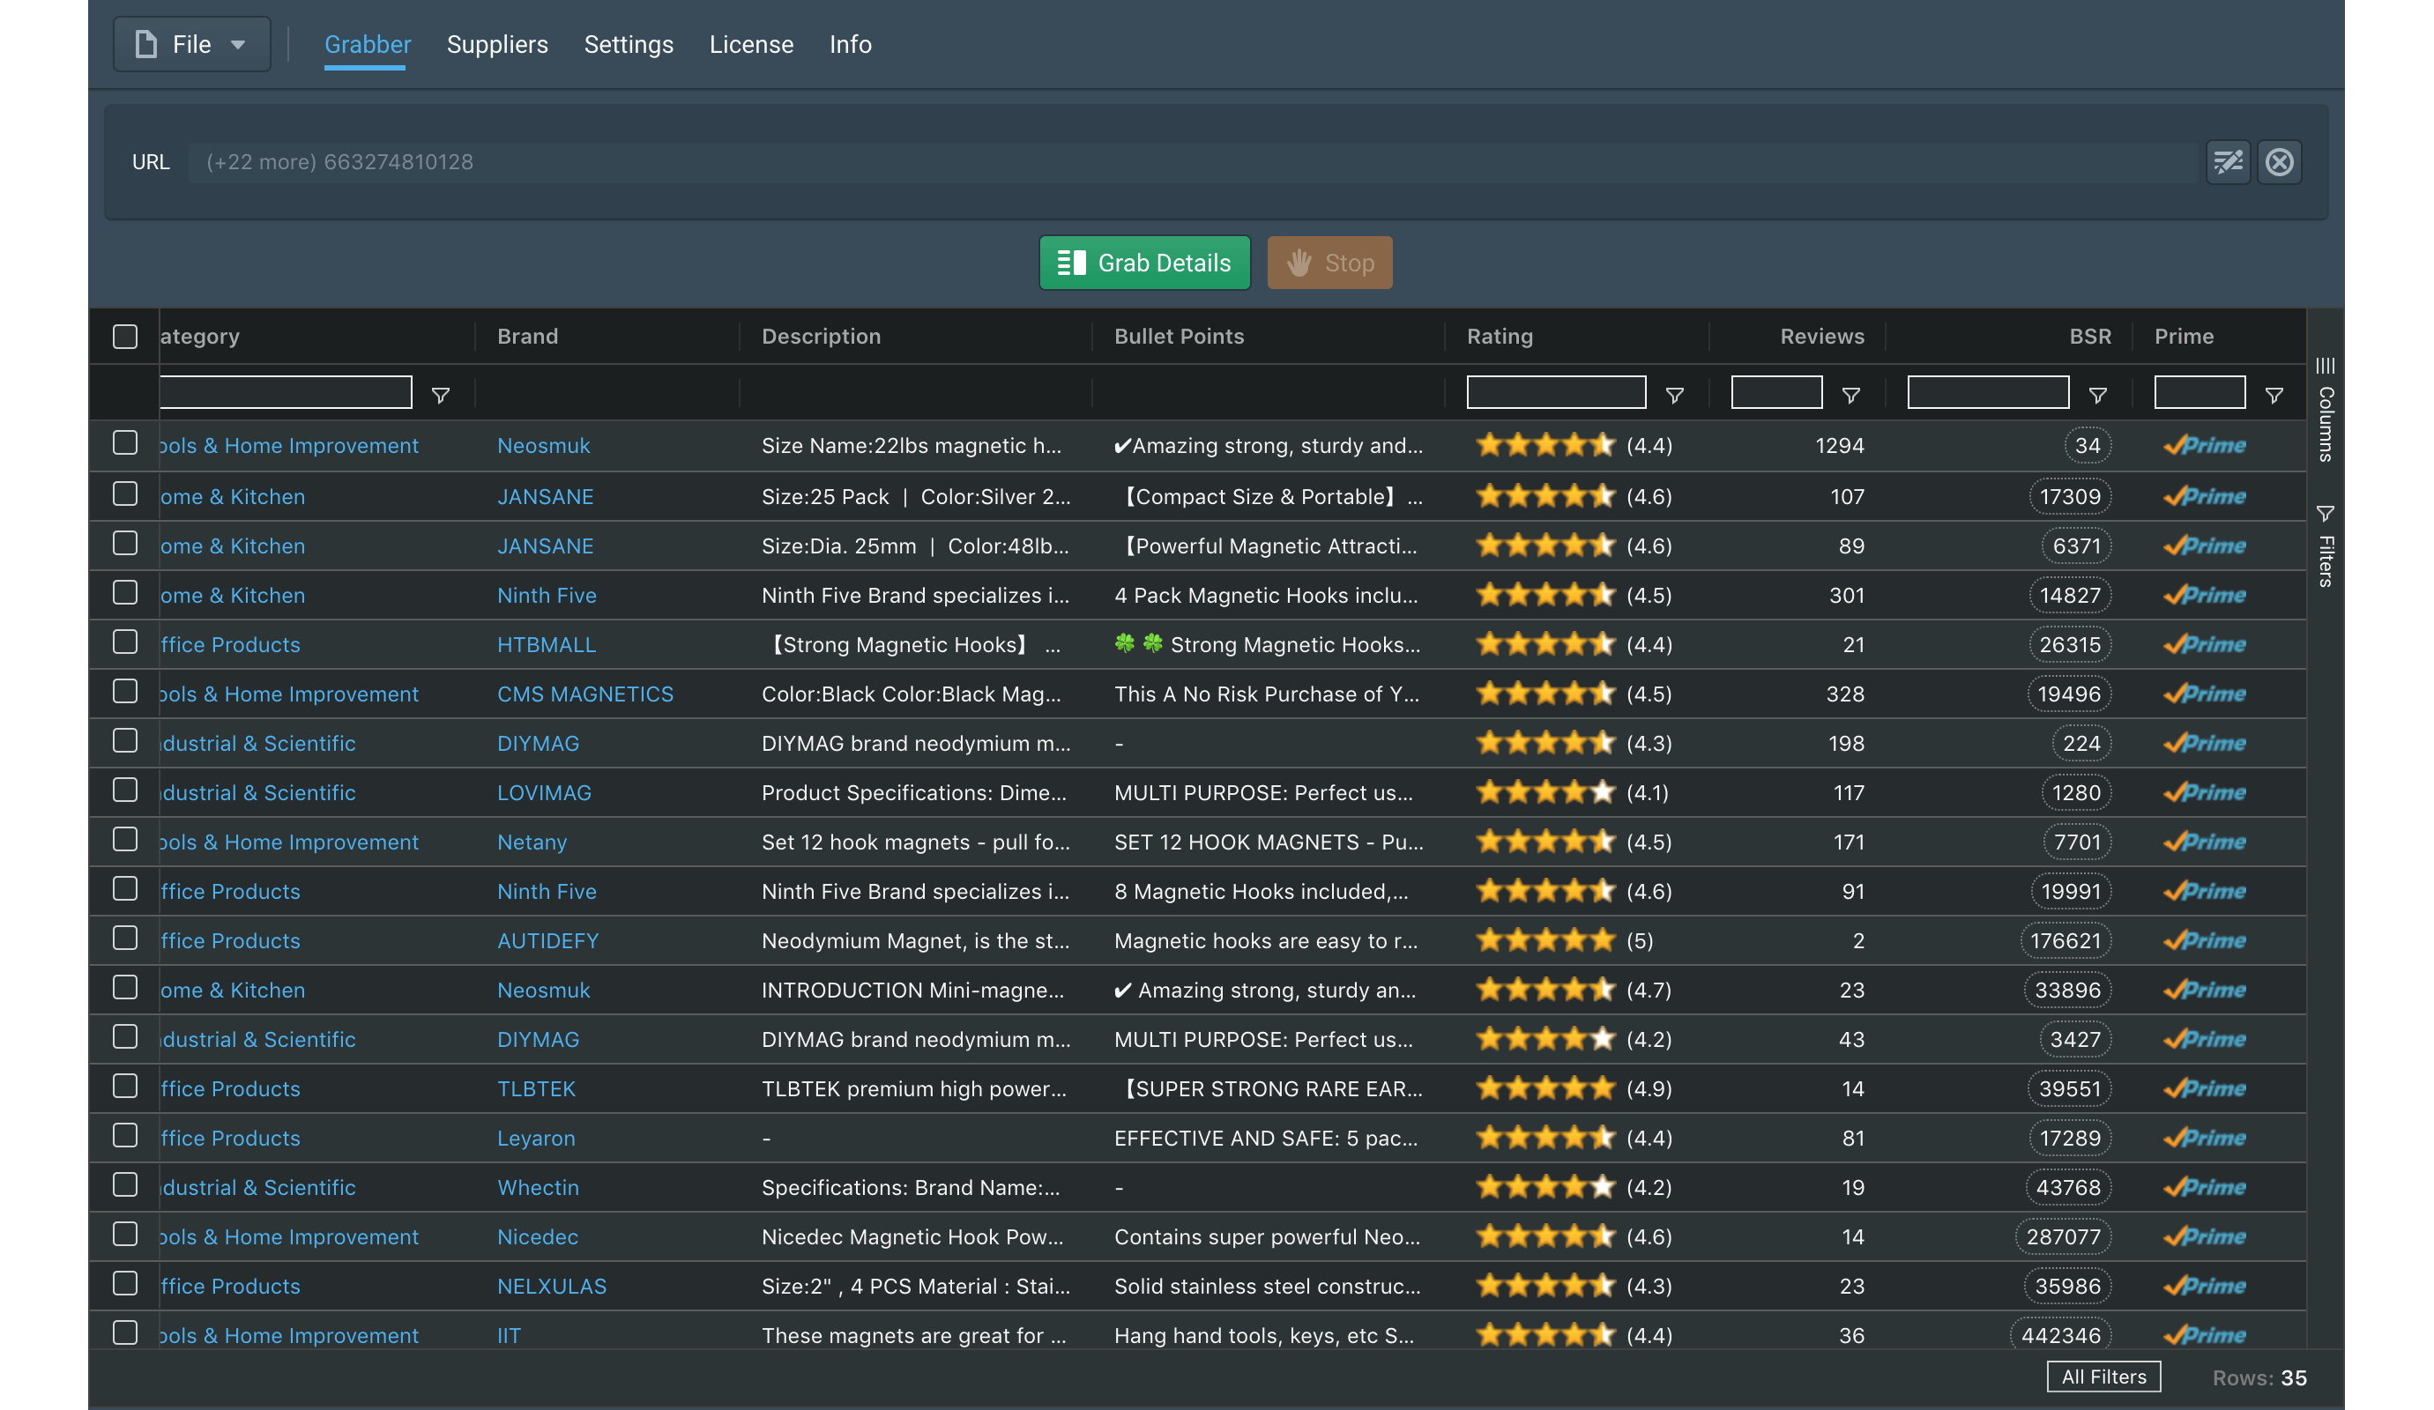Select the Neosmuk 1294-reviews row checkbox
Viewport: 2434px width, 1410px height.
[124, 442]
